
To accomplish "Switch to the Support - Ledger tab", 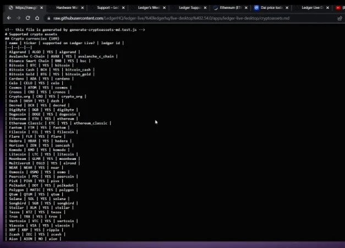I will pyautogui.click(x=108, y=8).
